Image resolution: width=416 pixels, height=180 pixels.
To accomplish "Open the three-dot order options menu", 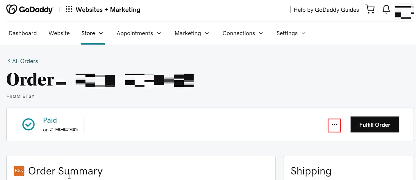I will point(334,125).
